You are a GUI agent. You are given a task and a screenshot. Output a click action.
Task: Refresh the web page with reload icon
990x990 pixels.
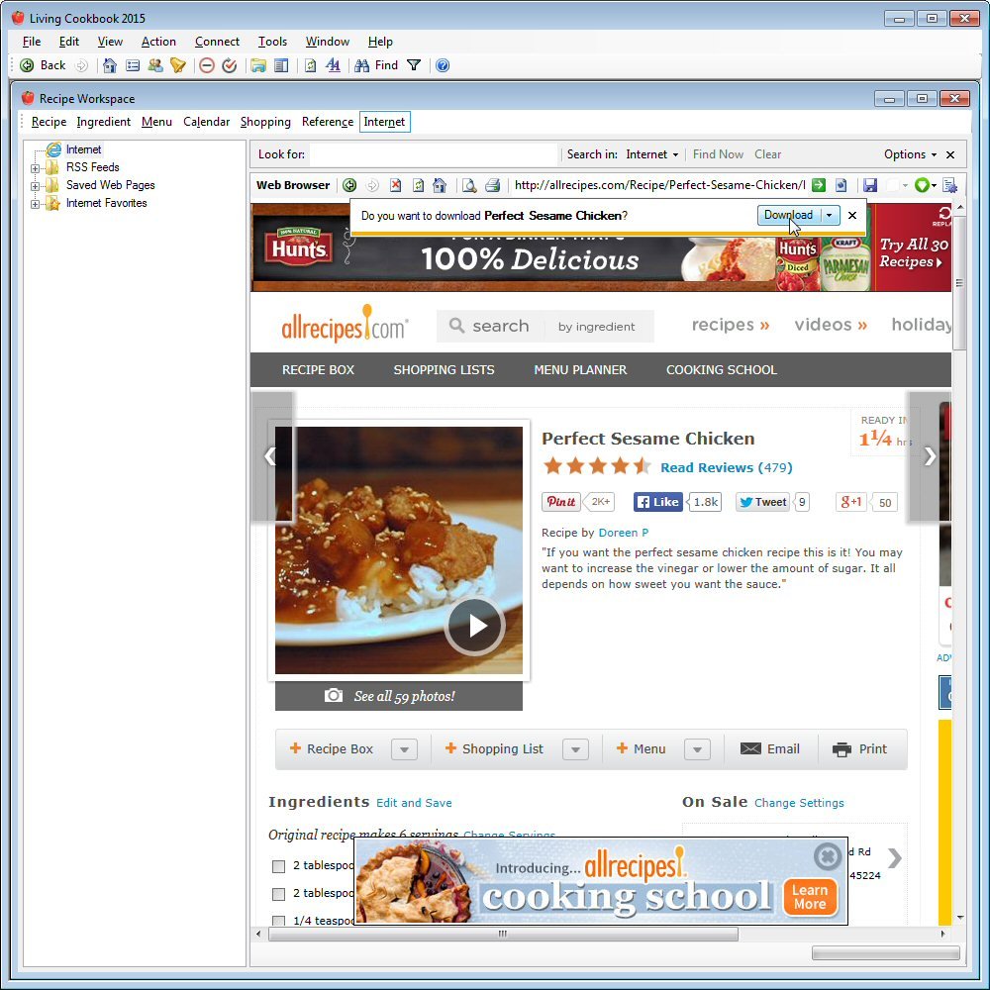(x=416, y=185)
